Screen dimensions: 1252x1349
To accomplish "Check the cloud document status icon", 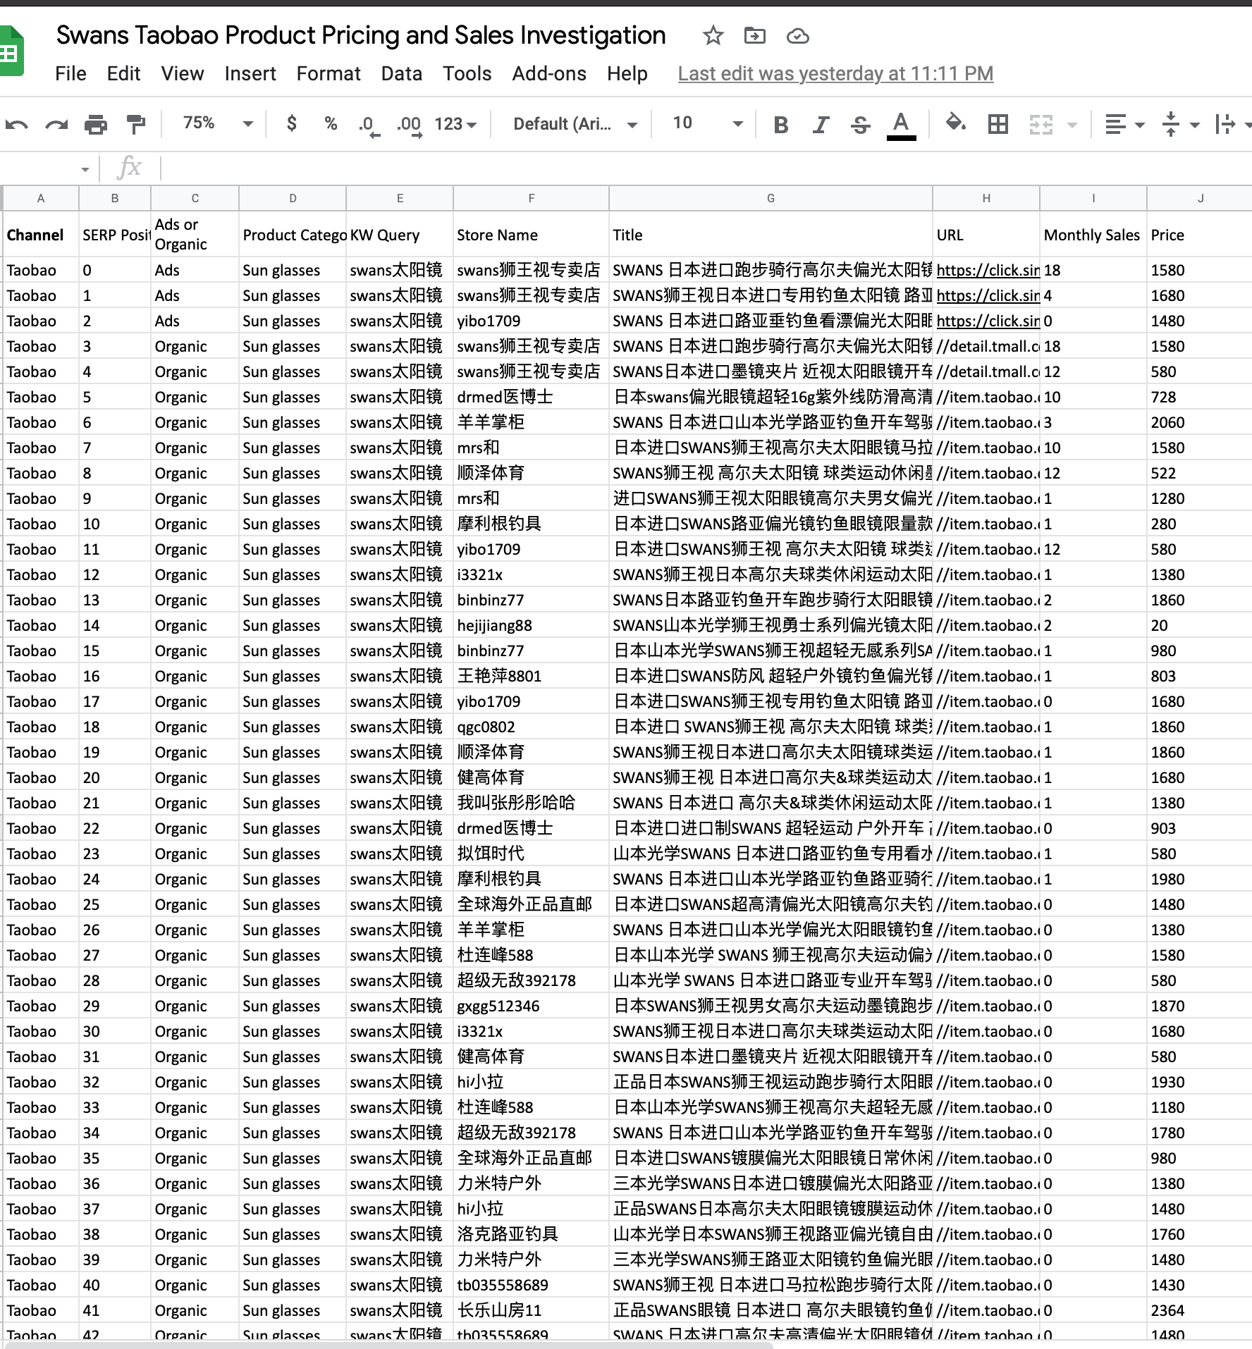I will click(797, 36).
